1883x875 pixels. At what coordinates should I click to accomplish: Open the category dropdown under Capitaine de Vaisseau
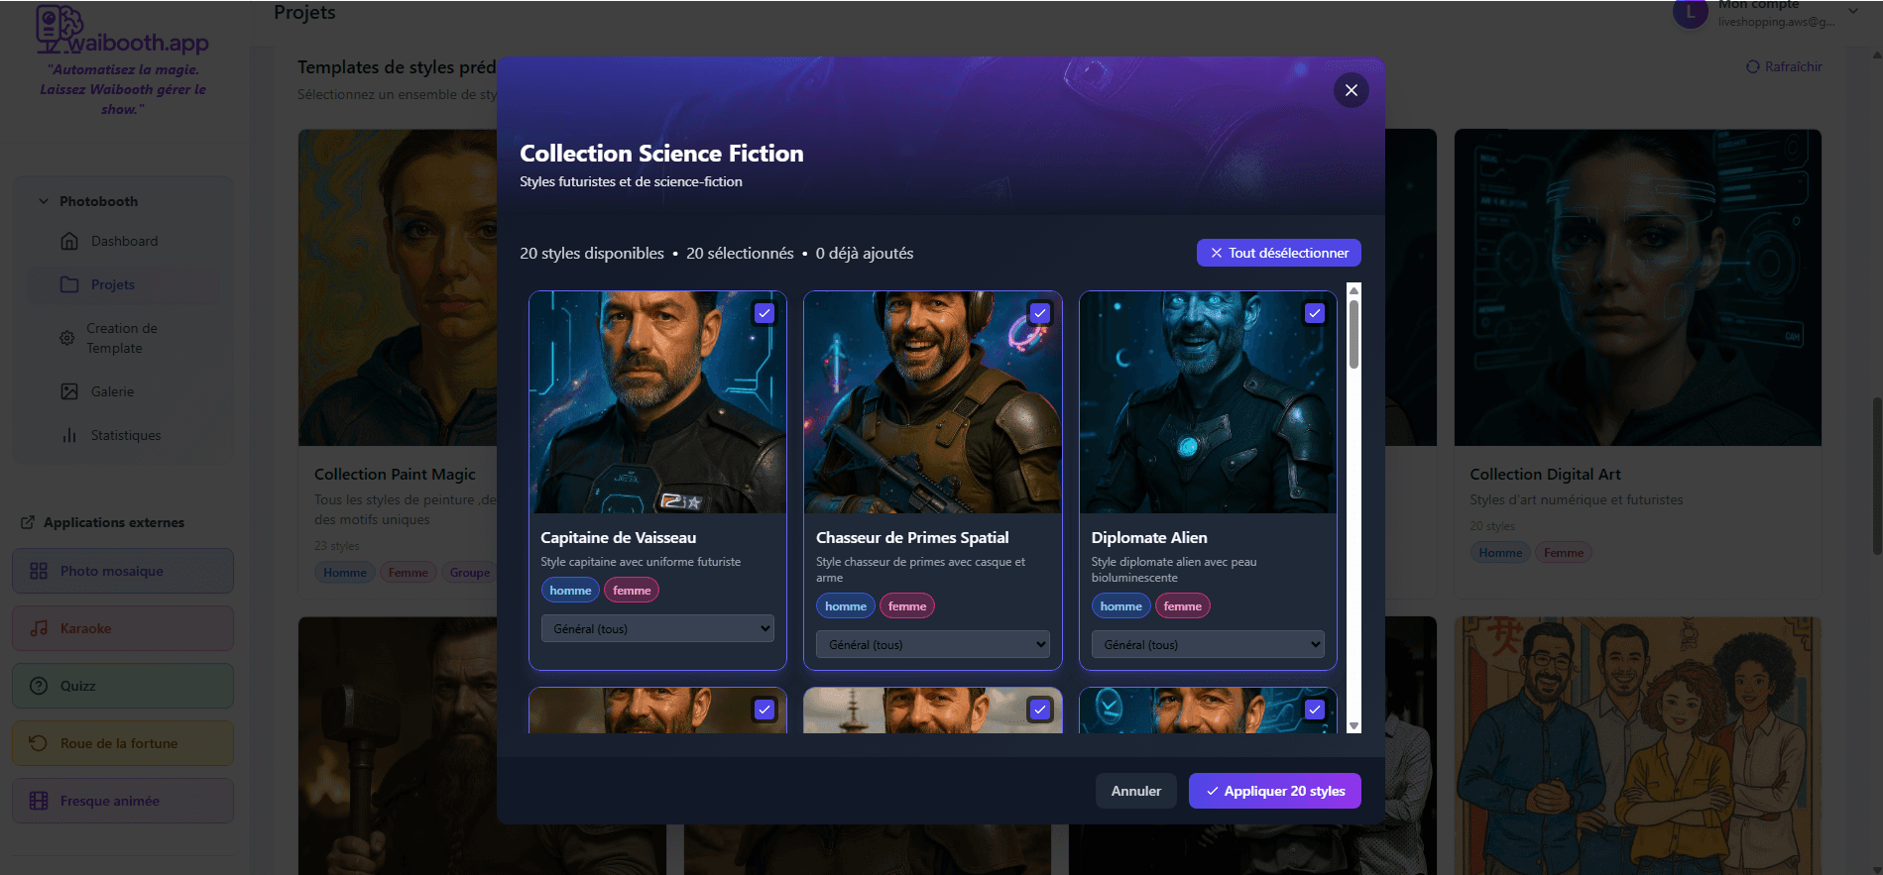click(x=657, y=628)
